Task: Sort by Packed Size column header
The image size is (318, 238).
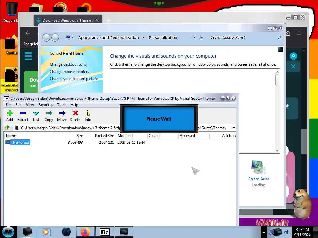Action: click(101, 136)
